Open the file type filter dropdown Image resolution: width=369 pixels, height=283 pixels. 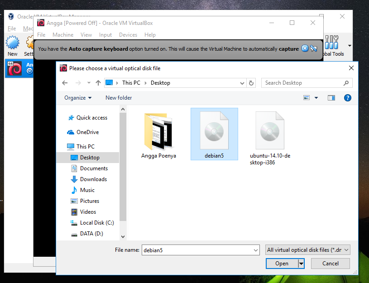click(x=307, y=250)
